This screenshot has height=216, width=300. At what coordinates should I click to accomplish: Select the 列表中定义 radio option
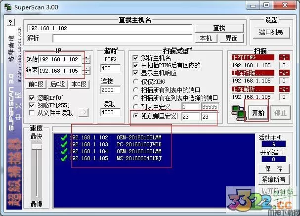[x=135, y=107]
